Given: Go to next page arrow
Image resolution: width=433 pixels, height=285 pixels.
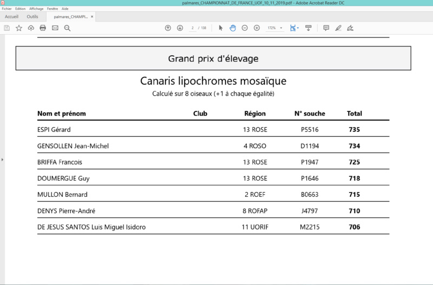Looking at the screenshot, I should tap(180, 28).
